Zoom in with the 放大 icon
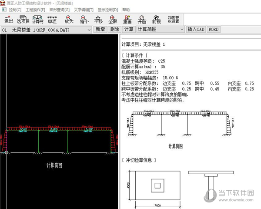 click(x=69, y=20)
